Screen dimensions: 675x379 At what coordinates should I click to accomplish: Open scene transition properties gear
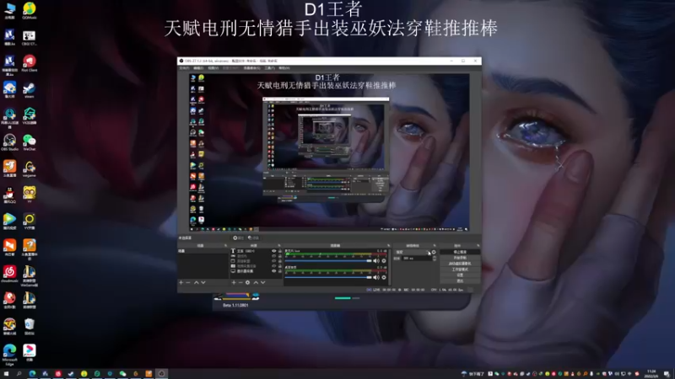click(x=434, y=252)
